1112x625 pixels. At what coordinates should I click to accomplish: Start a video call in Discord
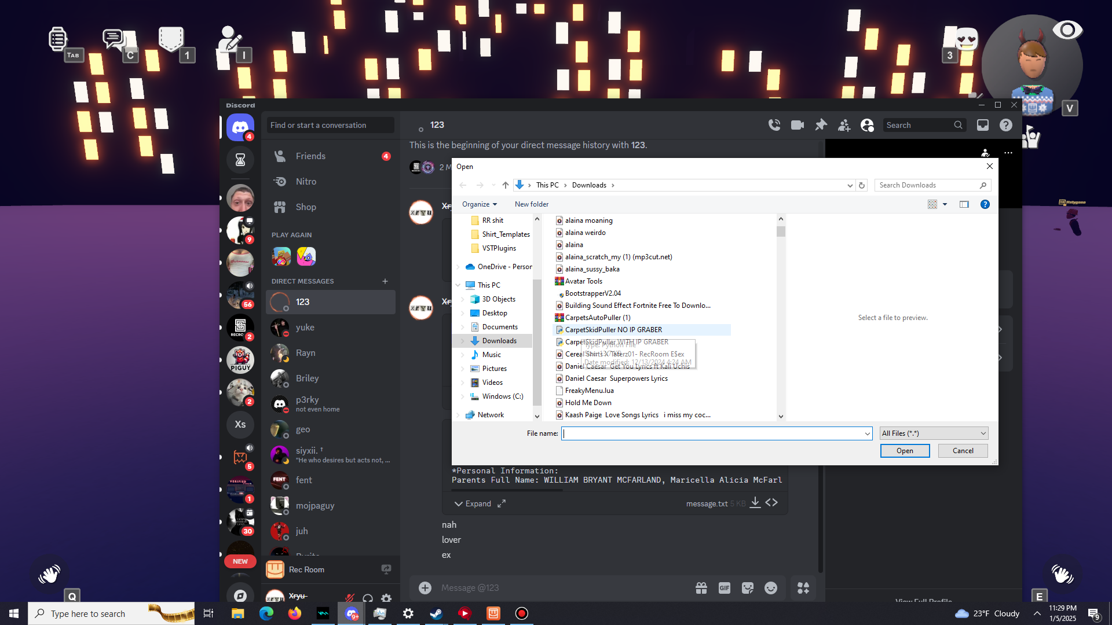[798, 125]
